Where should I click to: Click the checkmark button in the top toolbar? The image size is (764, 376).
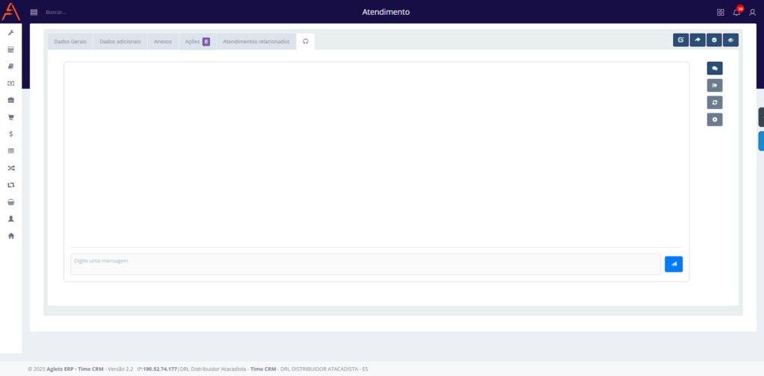714,40
